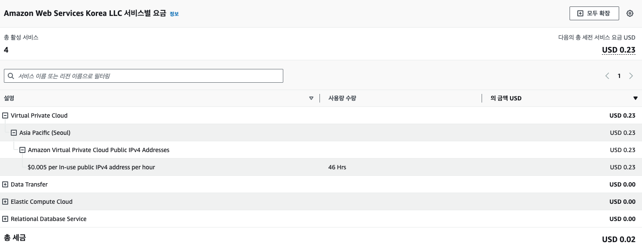Screen dimensions: 642x246
Task: Click the 총 활성 서비스 label
Action: click(x=21, y=37)
